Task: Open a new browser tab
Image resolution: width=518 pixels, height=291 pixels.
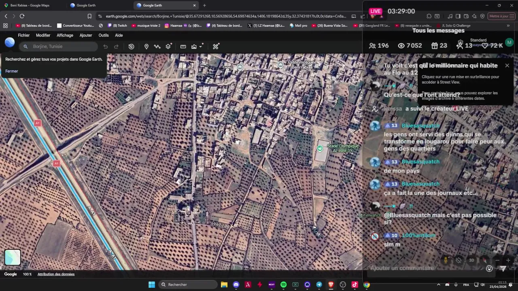Action: (x=204, y=5)
